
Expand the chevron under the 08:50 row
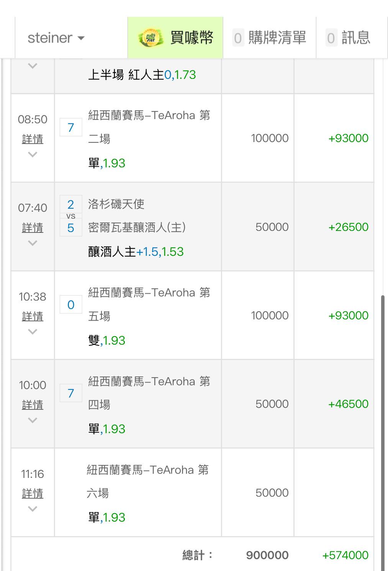coord(33,154)
